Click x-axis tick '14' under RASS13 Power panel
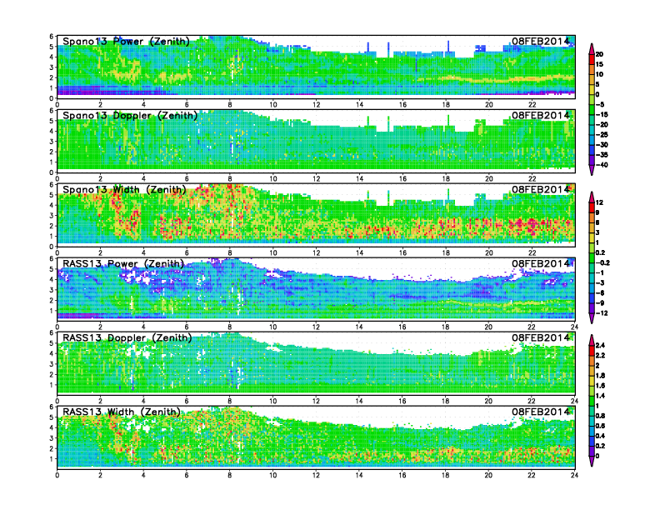The width and height of the screenshot is (660, 510). [359, 327]
